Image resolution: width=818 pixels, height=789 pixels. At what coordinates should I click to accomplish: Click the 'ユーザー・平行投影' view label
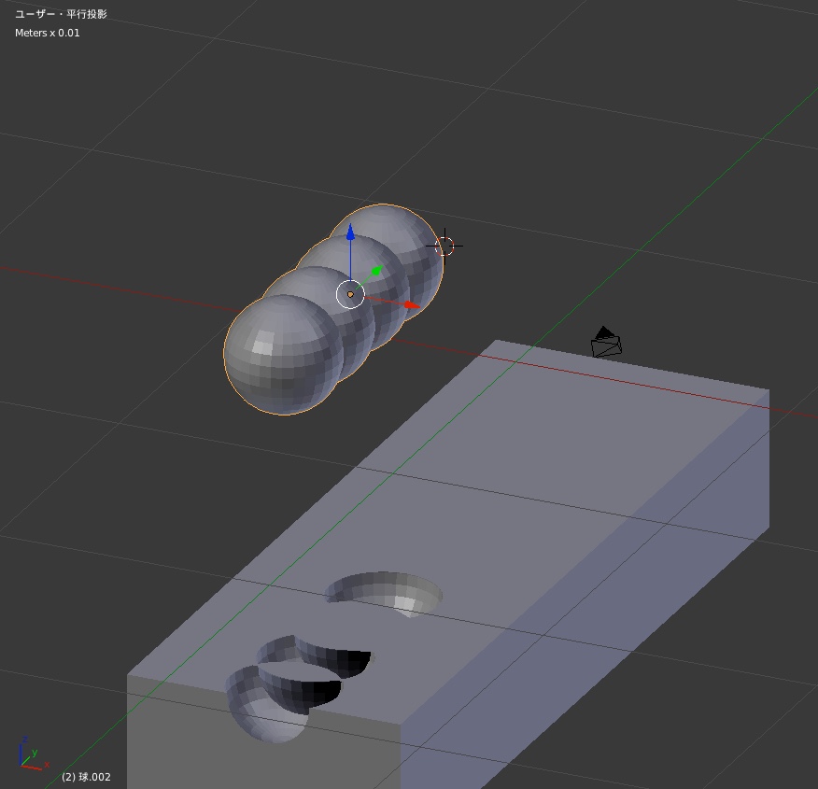pyautogui.click(x=61, y=14)
